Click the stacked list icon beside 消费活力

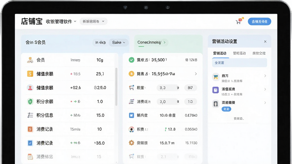(x=131, y=102)
